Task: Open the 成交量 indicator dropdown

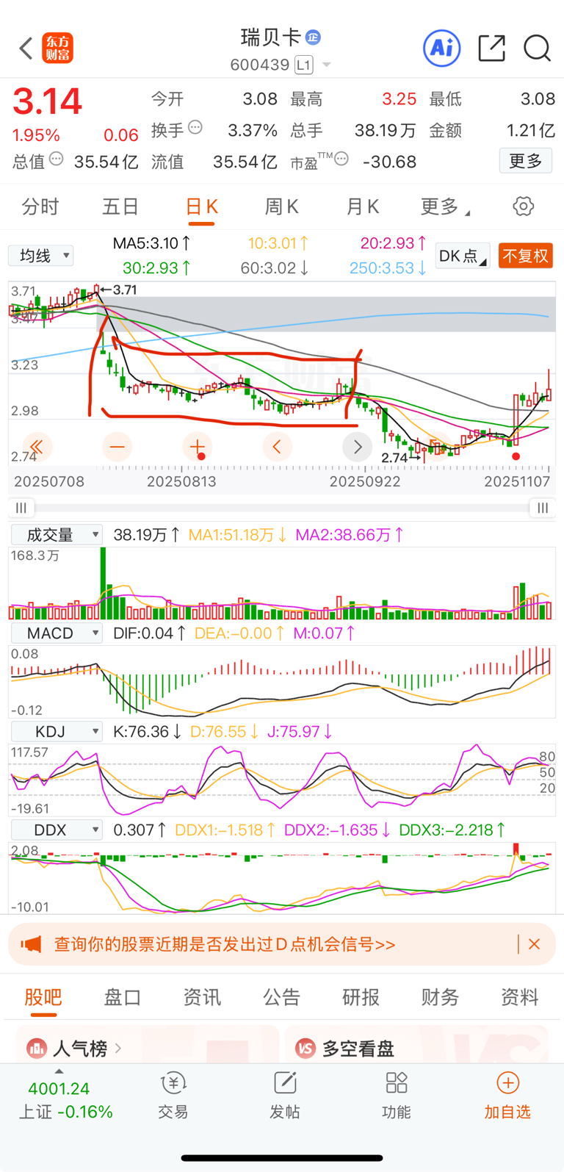Action: [x=57, y=535]
